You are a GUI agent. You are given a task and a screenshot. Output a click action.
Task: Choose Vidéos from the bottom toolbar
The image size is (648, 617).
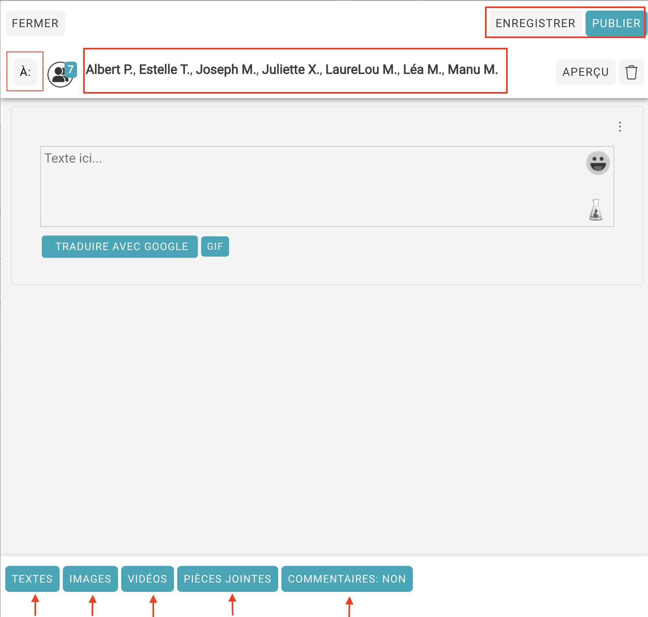[x=147, y=578]
